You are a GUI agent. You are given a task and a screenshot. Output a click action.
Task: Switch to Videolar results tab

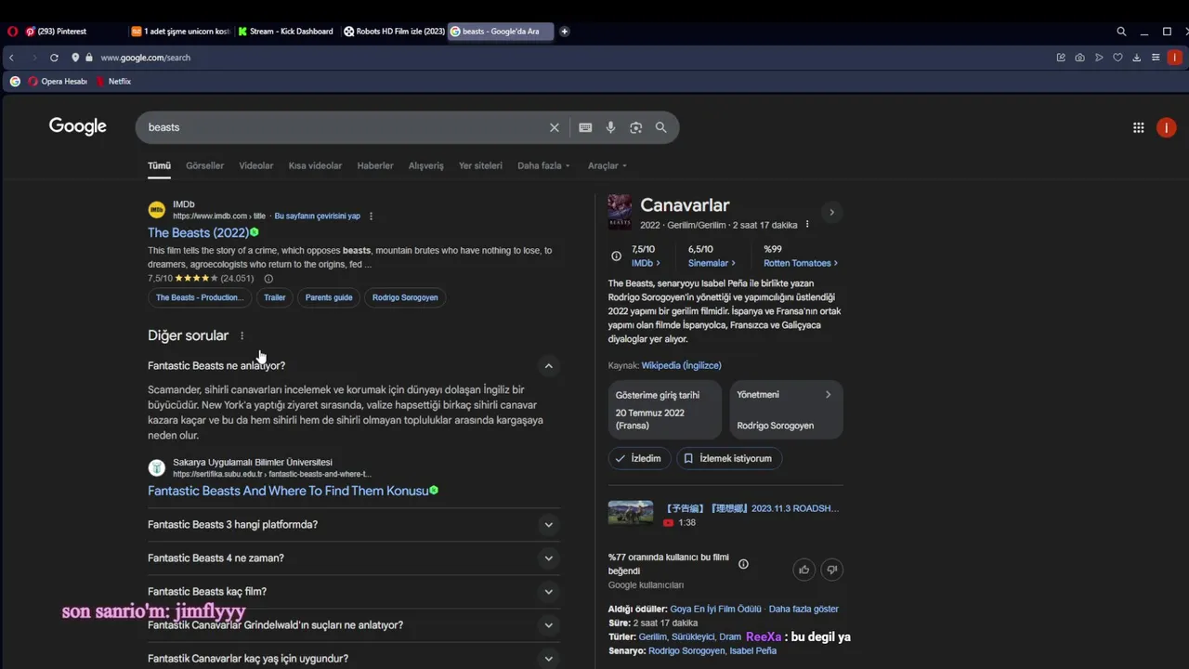[256, 165]
